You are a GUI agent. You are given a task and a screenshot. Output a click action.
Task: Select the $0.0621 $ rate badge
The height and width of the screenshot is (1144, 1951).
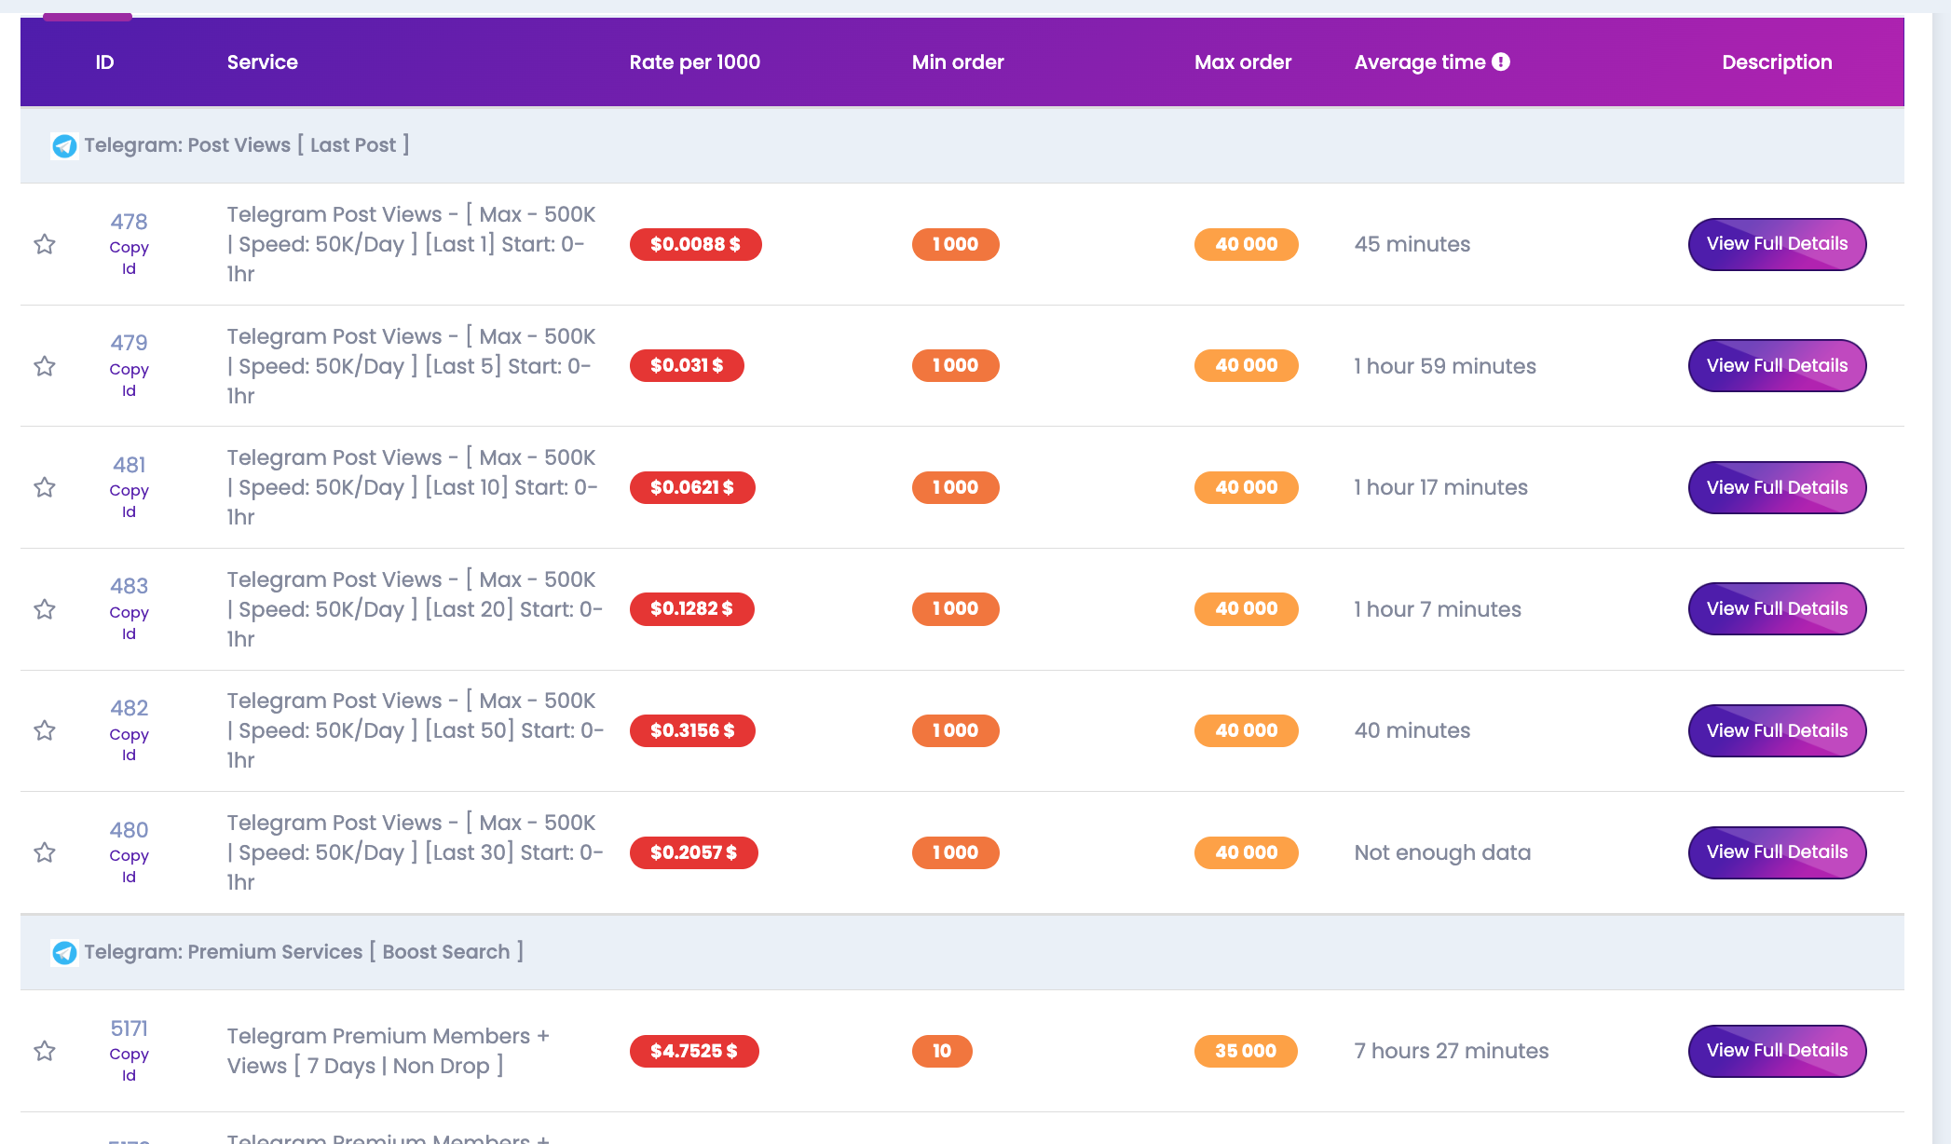(692, 487)
